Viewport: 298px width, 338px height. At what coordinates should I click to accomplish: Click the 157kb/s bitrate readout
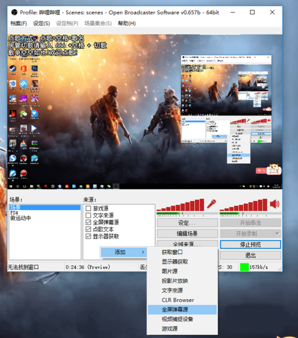click(x=259, y=267)
